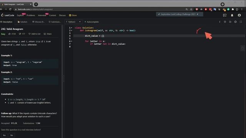The width and height of the screenshot is (246, 138).
Task: Click the green round extension icon
Action: coord(228,9)
